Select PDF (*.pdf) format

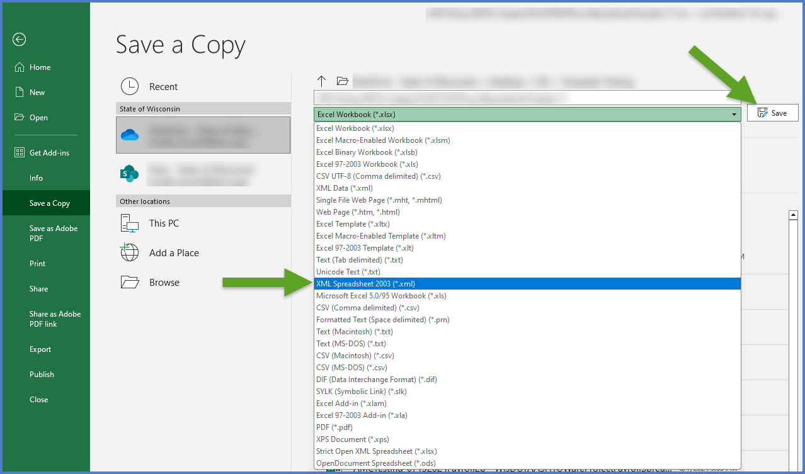coord(527,427)
